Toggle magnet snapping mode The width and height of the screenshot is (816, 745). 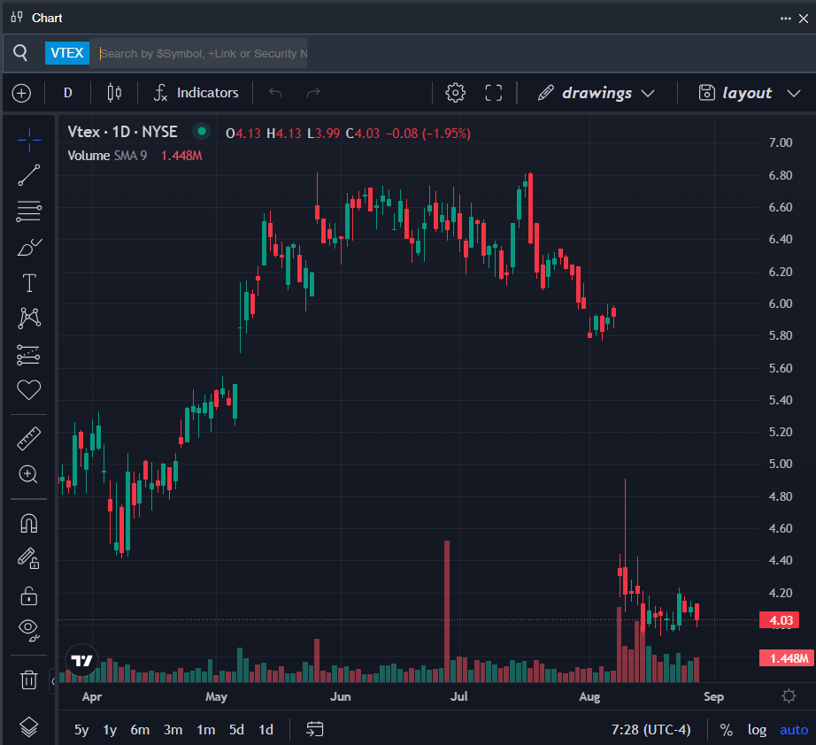coord(29,524)
